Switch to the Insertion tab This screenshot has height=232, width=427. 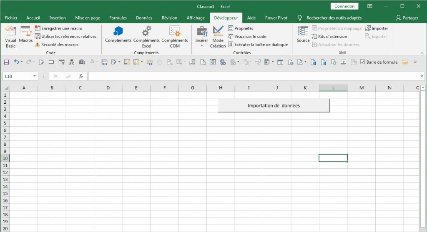click(58, 18)
